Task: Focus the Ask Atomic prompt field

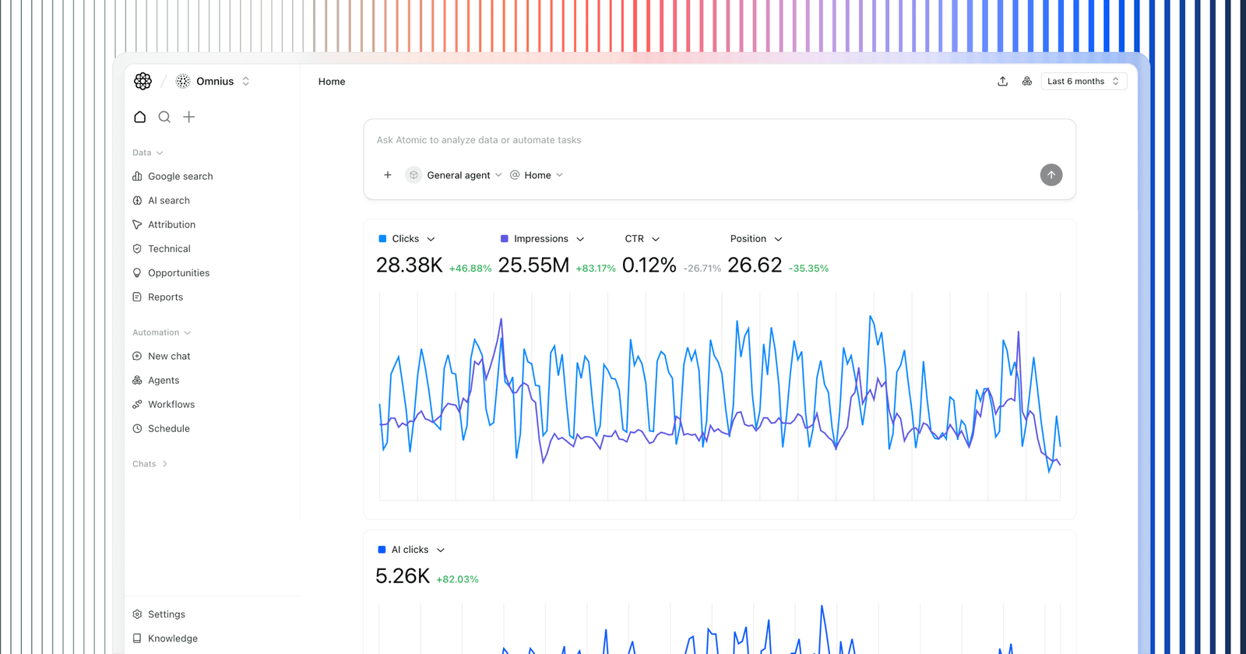Action: click(719, 140)
